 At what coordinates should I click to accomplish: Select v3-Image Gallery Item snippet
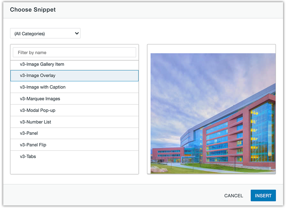(x=74, y=65)
